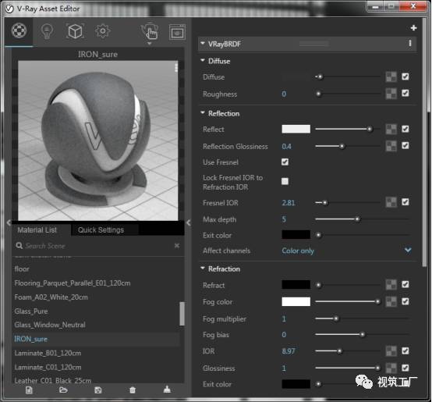Click the material list scrollbar
Screen dimensions: 432x402
click(182, 314)
